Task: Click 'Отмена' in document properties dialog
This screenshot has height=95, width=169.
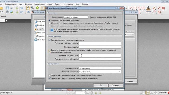Action: (130, 81)
